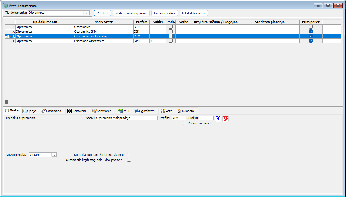Click the Svrha column header
This screenshot has width=346, height=197.
(x=184, y=22)
